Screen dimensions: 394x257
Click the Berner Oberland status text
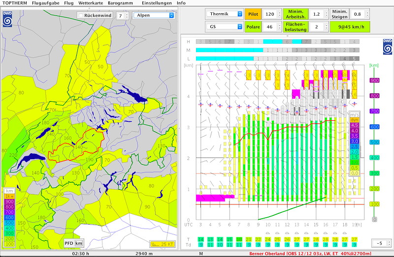tap(310, 254)
